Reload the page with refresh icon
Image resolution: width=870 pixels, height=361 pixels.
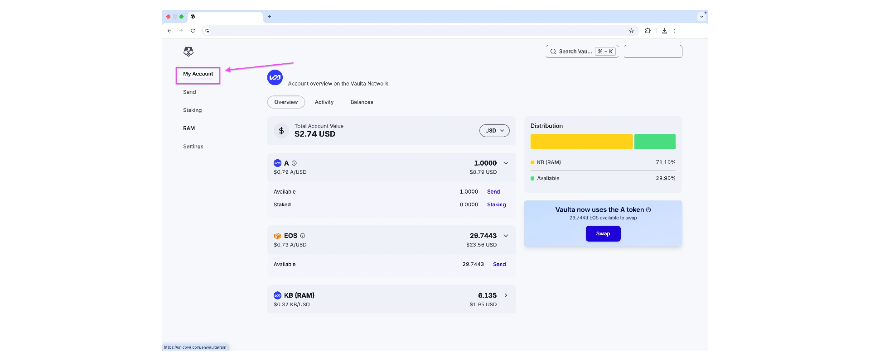click(x=193, y=31)
